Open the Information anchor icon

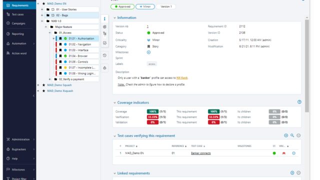[104, 19]
